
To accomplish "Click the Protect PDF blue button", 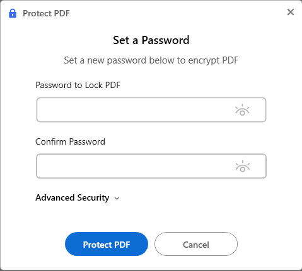I will [x=107, y=244].
